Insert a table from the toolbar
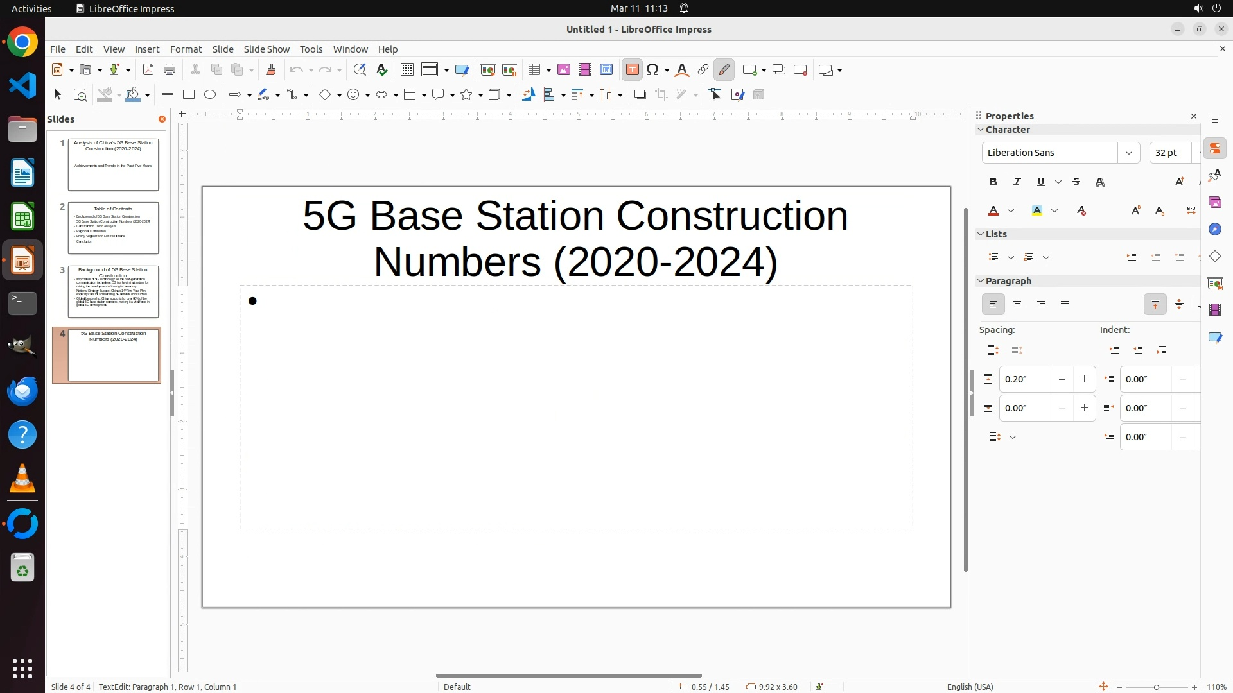This screenshot has height=693, width=1233. click(x=534, y=70)
